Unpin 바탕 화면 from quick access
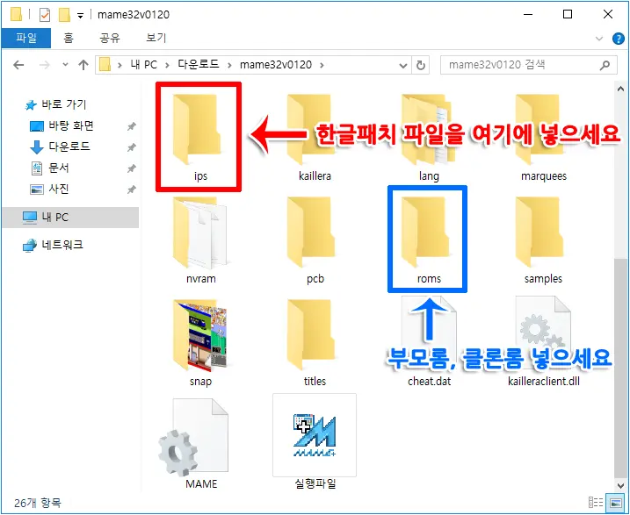The width and height of the screenshot is (630, 515). tap(132, 126)
